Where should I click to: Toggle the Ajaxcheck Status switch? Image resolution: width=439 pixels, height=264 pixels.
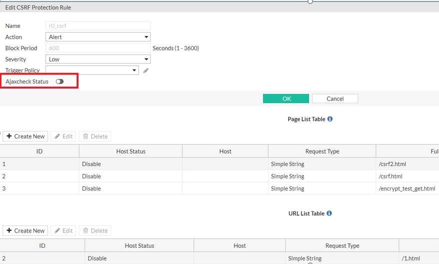[x=60, y=81]
